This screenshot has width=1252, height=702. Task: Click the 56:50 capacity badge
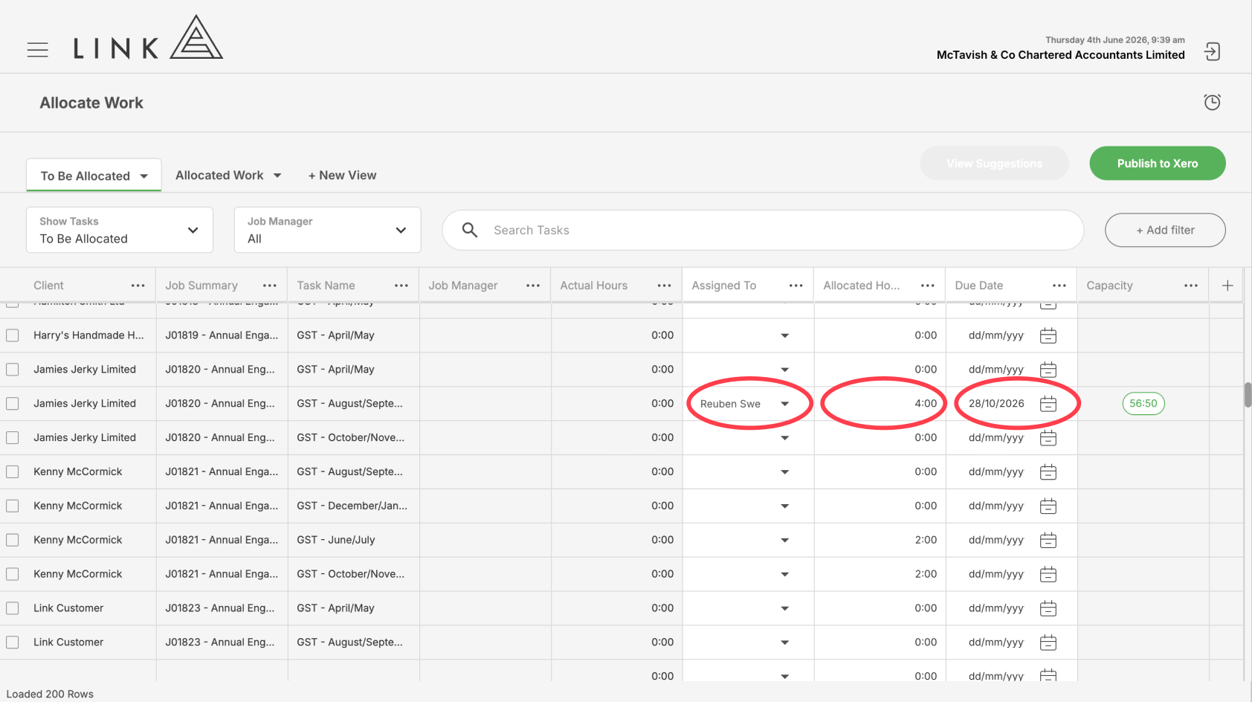1143,404
